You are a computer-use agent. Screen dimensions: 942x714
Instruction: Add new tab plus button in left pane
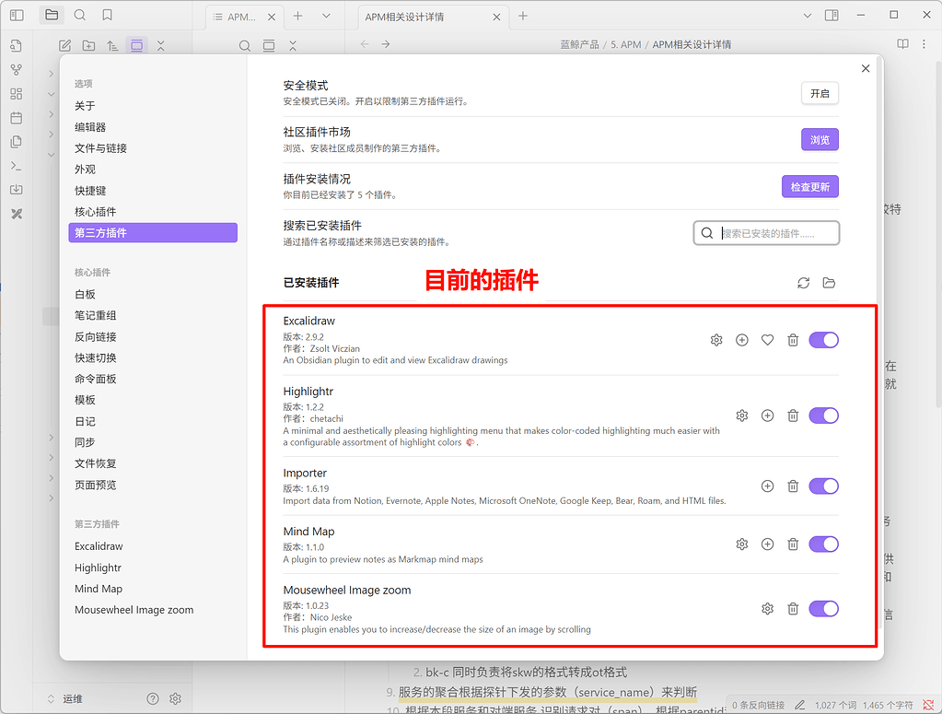point(298,17)
